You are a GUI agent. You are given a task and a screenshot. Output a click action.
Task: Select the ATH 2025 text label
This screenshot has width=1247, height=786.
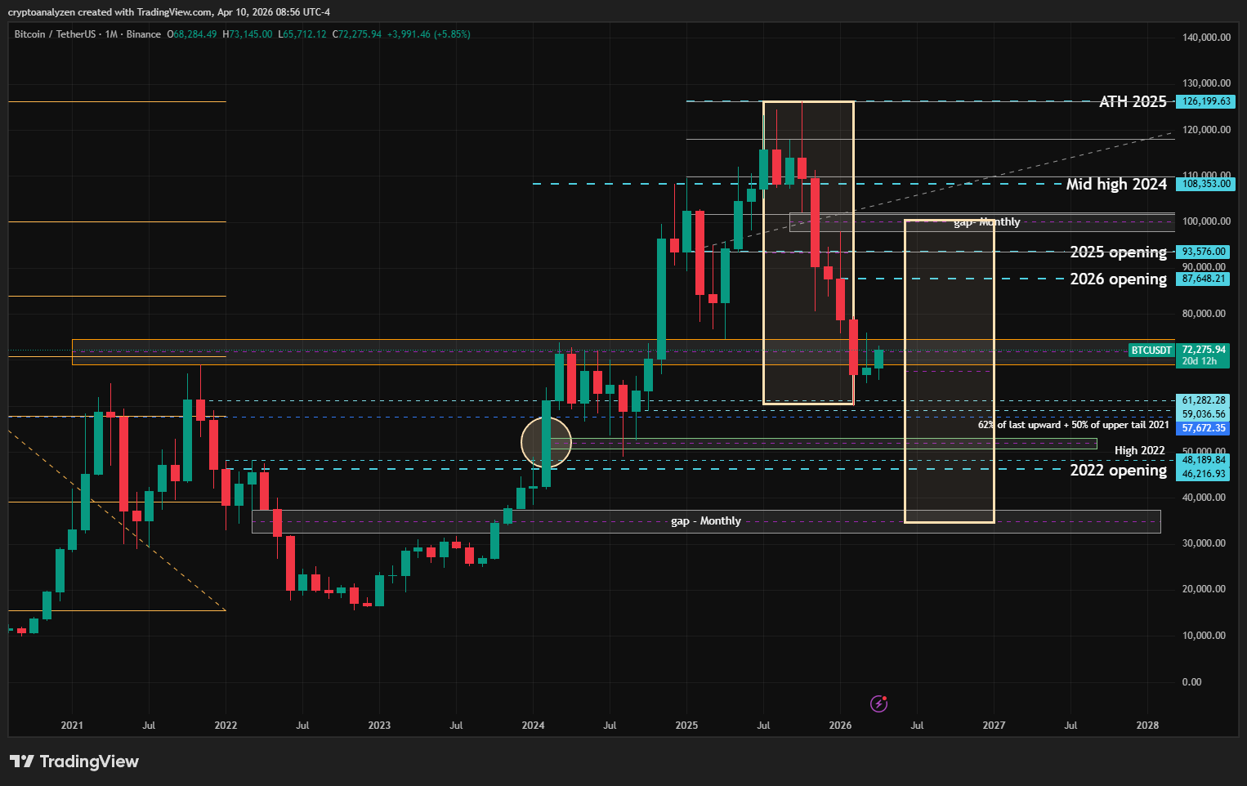click(x=1132, y=102)
